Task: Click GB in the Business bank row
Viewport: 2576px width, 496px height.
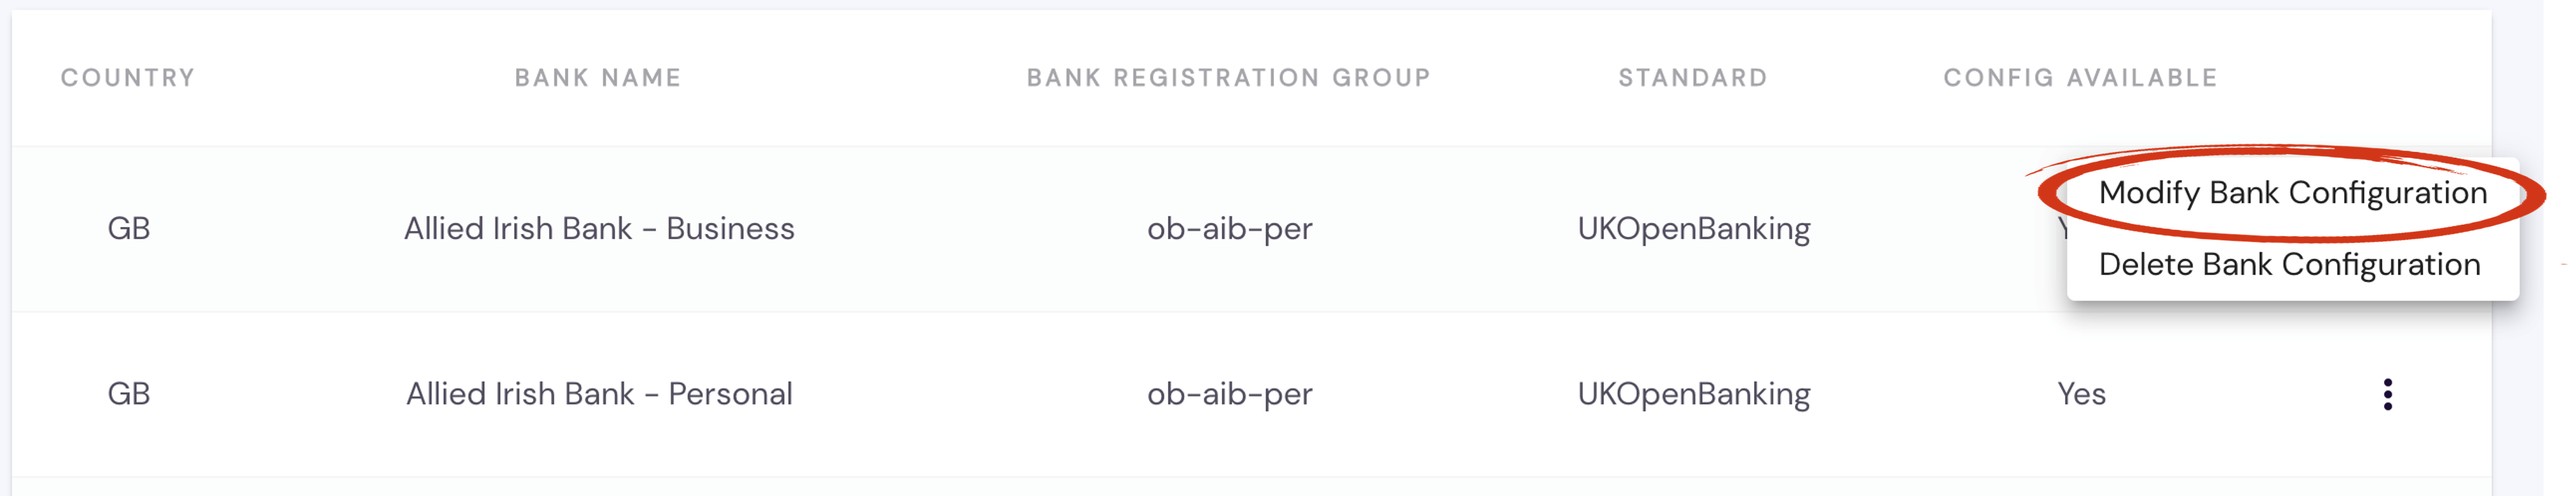Action: (x=129, y=229)
